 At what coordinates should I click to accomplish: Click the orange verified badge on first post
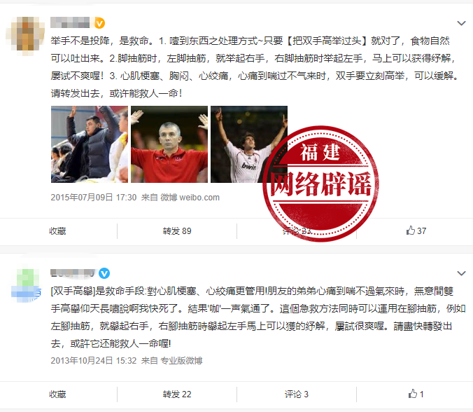100,23
